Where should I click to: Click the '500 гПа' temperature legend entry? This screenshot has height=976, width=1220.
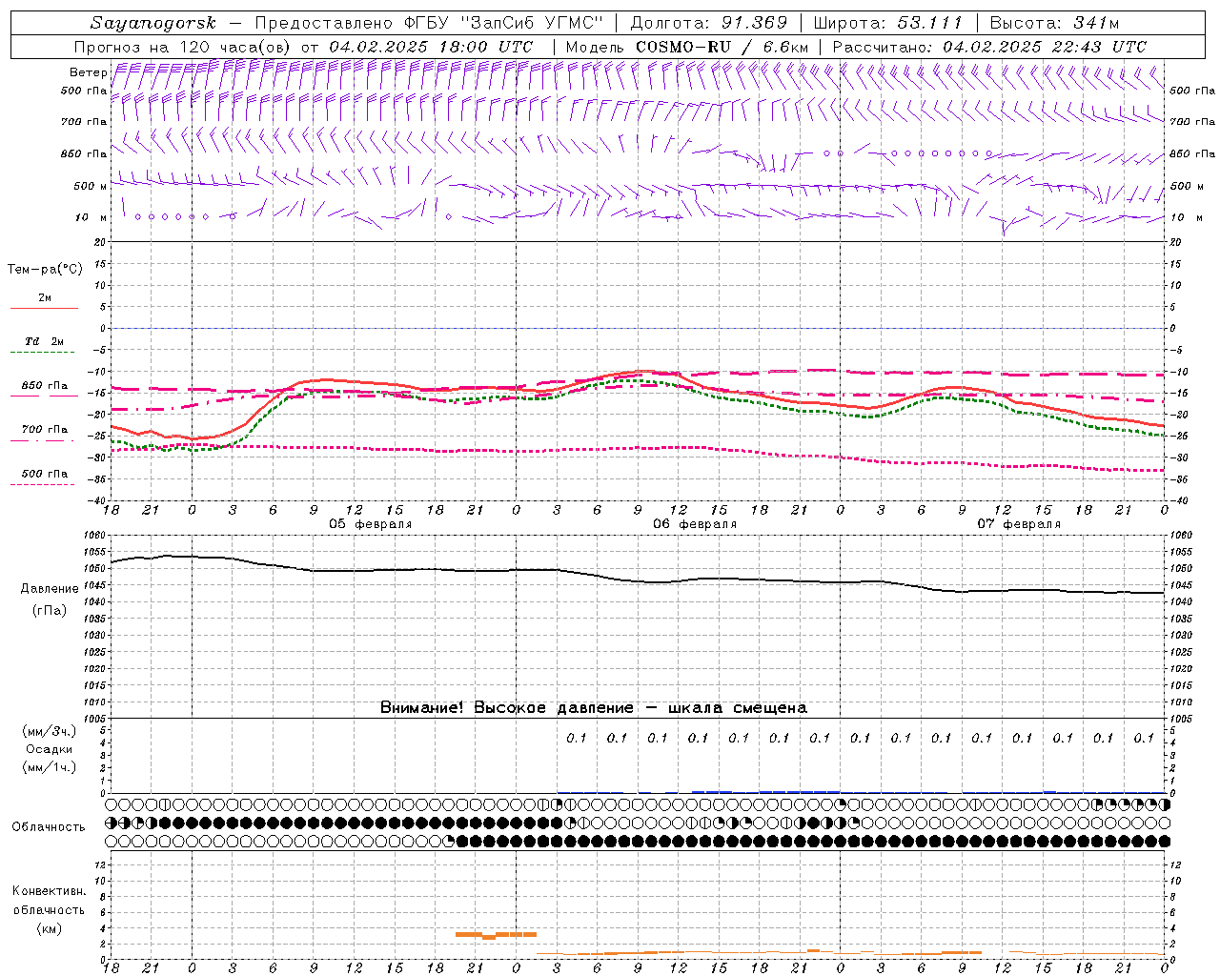pos(45,474)
